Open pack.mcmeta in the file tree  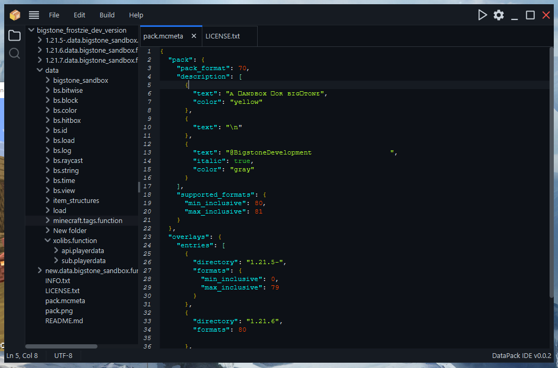pyautogui.click(x=65, y=301)
